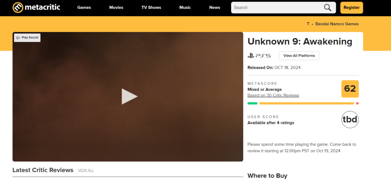The width and height of the screenshot is (391, 181).
Task: Click the Metascore 62 badge
Action: point(350,89)
